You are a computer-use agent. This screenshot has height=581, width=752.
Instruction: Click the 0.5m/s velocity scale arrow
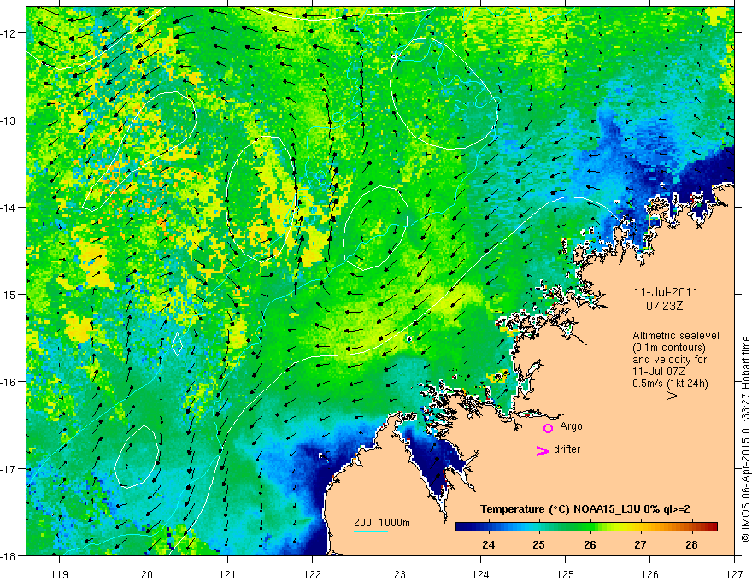[661, 396]
